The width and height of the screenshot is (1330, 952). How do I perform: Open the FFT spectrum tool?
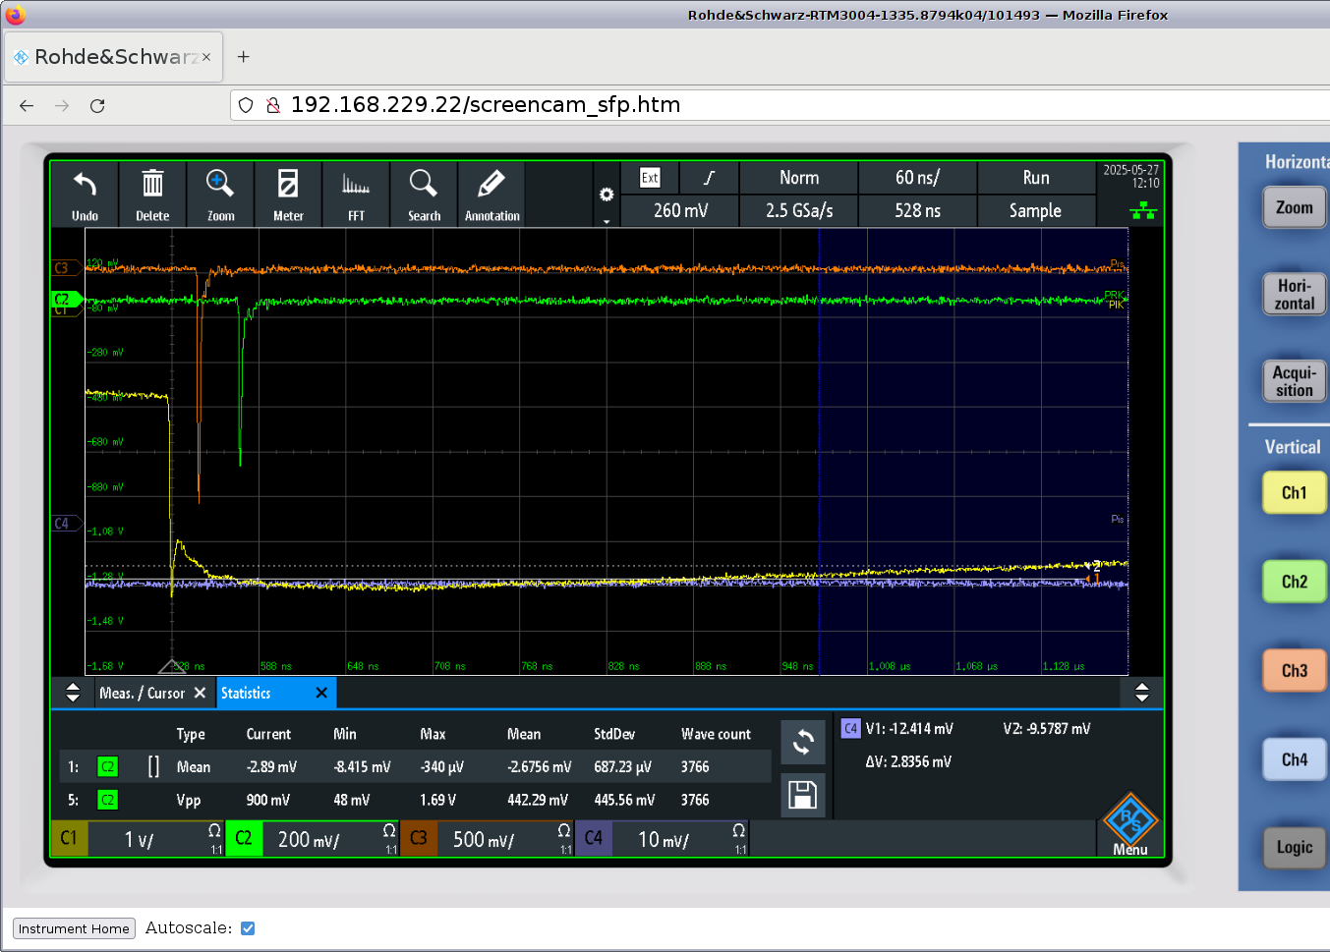[356, 194]
